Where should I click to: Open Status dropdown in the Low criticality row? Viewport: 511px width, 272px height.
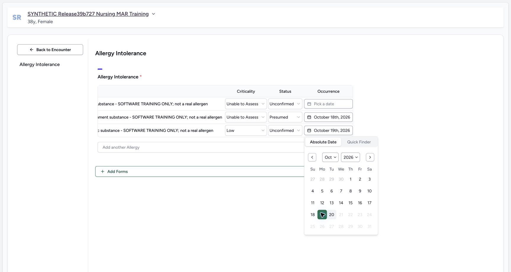coord(285,131)
